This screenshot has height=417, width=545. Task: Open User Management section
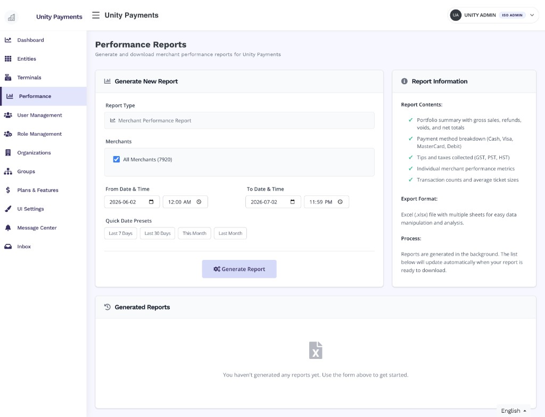43,115
